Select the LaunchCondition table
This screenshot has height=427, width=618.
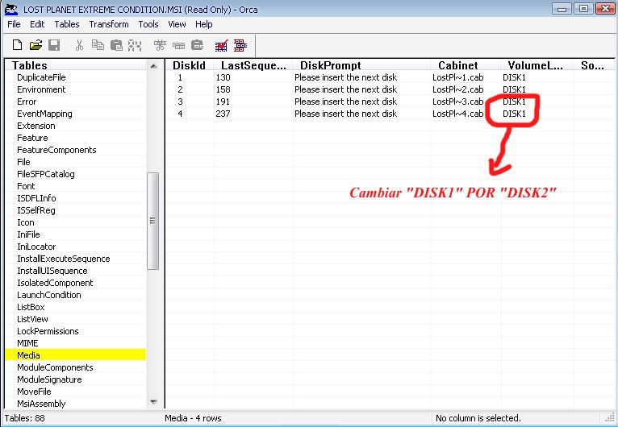[49, 295]
